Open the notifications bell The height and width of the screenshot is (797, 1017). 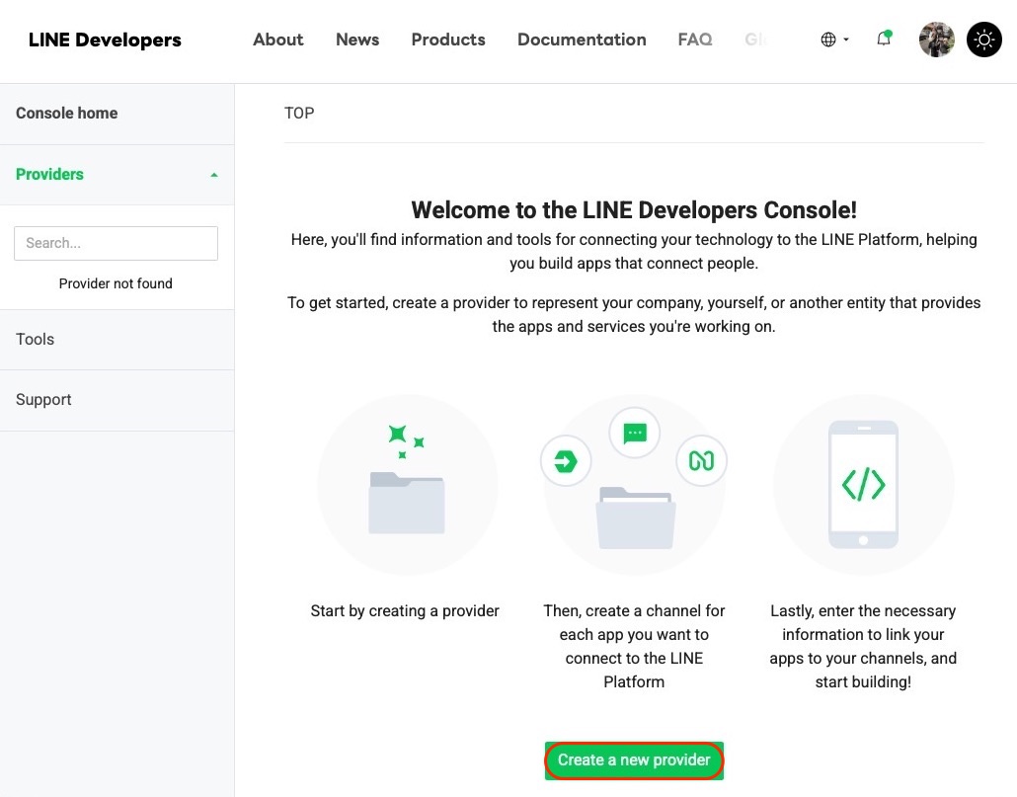pyautogui.click(x=884, y=39)
